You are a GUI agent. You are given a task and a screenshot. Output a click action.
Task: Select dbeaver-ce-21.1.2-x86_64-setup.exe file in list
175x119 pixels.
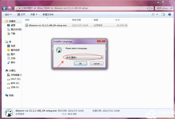(x=76, y=25)
